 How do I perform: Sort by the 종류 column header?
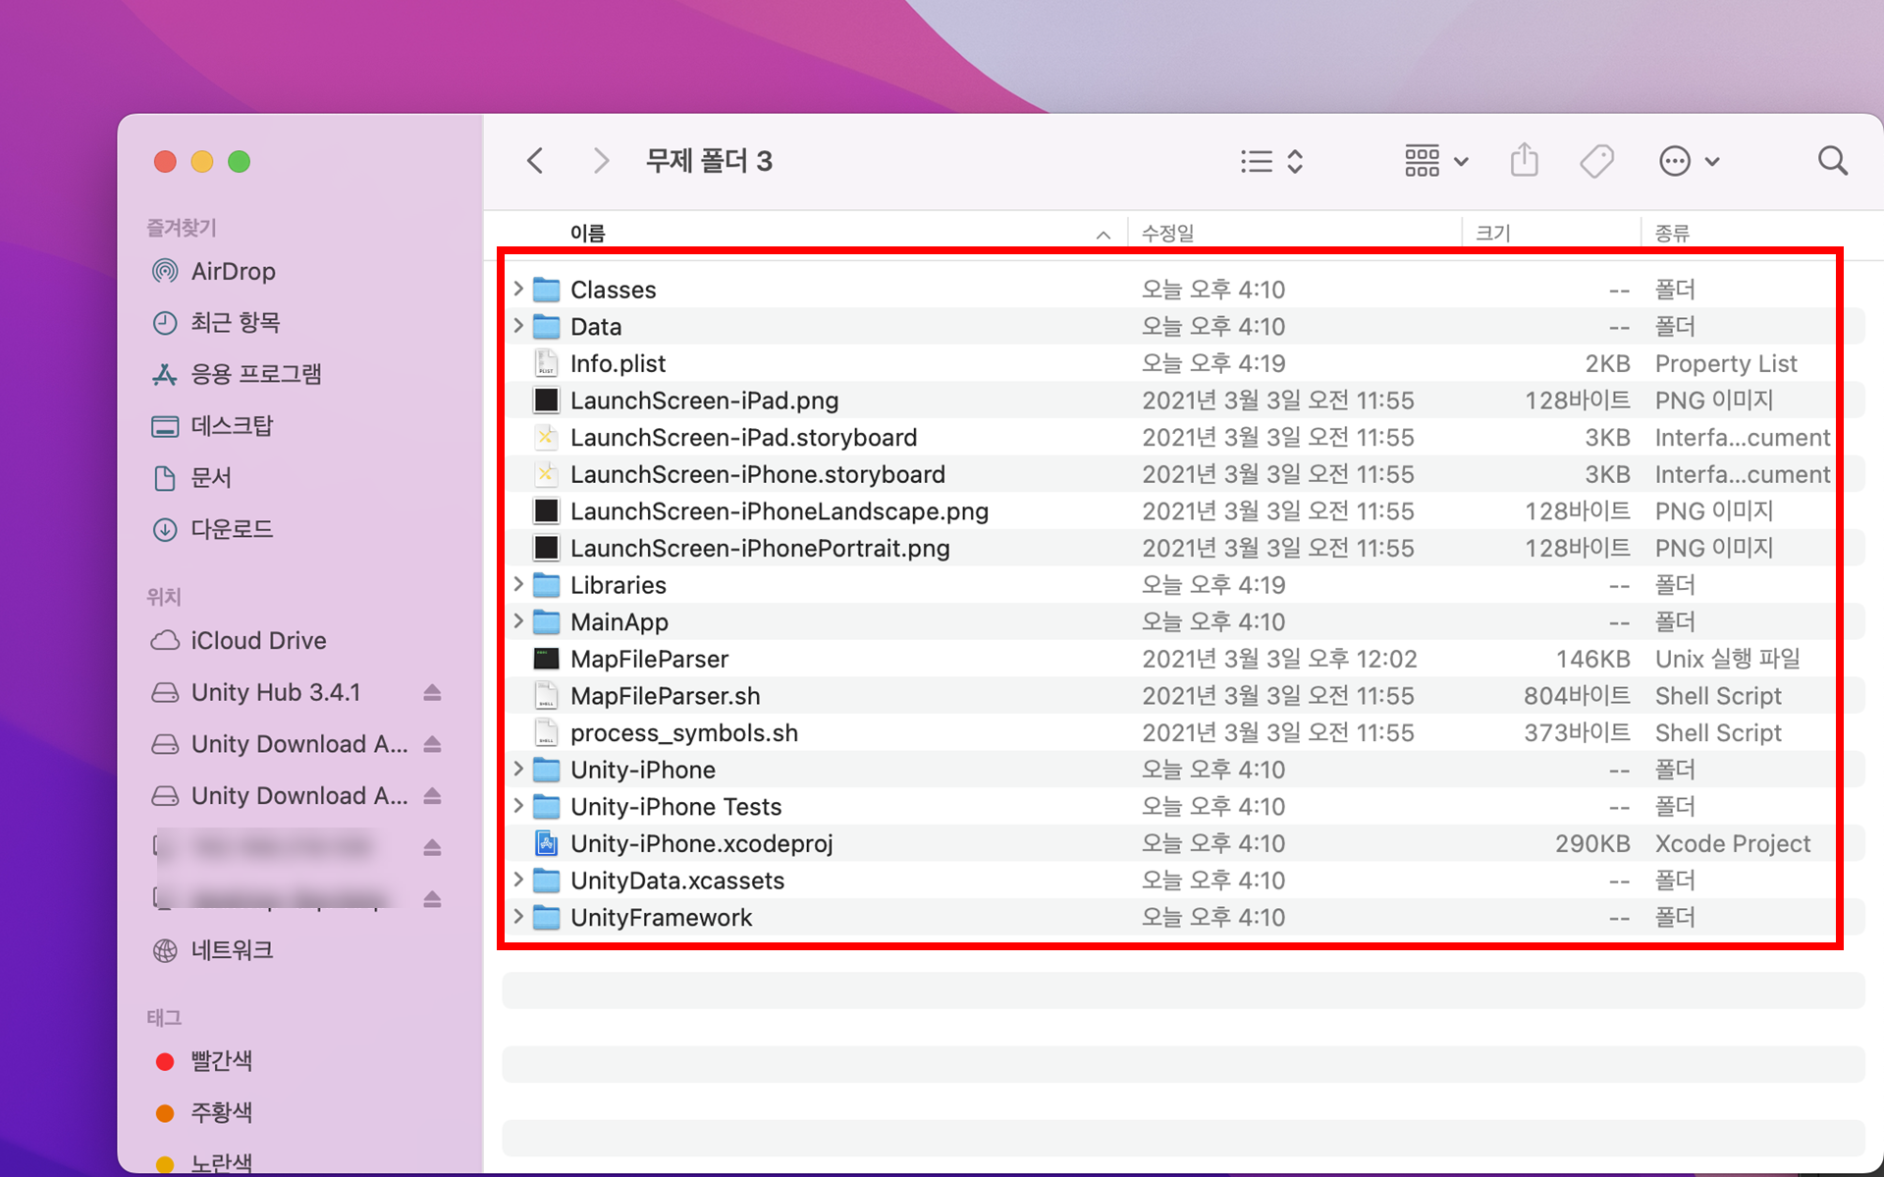pyautogui.click(x=1672, y=233)
